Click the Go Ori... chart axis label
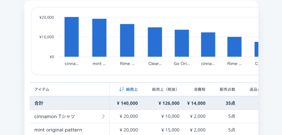Screen dimensions: 282x135 tap(182, 64)
